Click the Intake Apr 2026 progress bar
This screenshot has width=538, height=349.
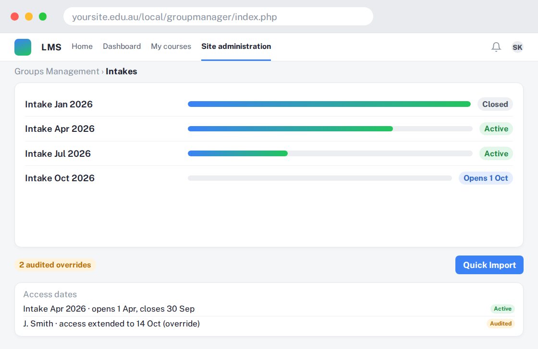point(330,129)
